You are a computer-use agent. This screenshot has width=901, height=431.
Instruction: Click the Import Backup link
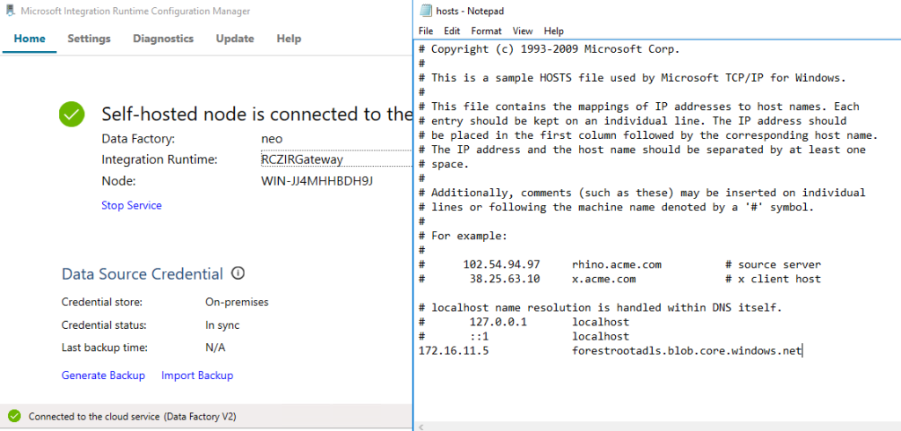click(x=197, y=376)
